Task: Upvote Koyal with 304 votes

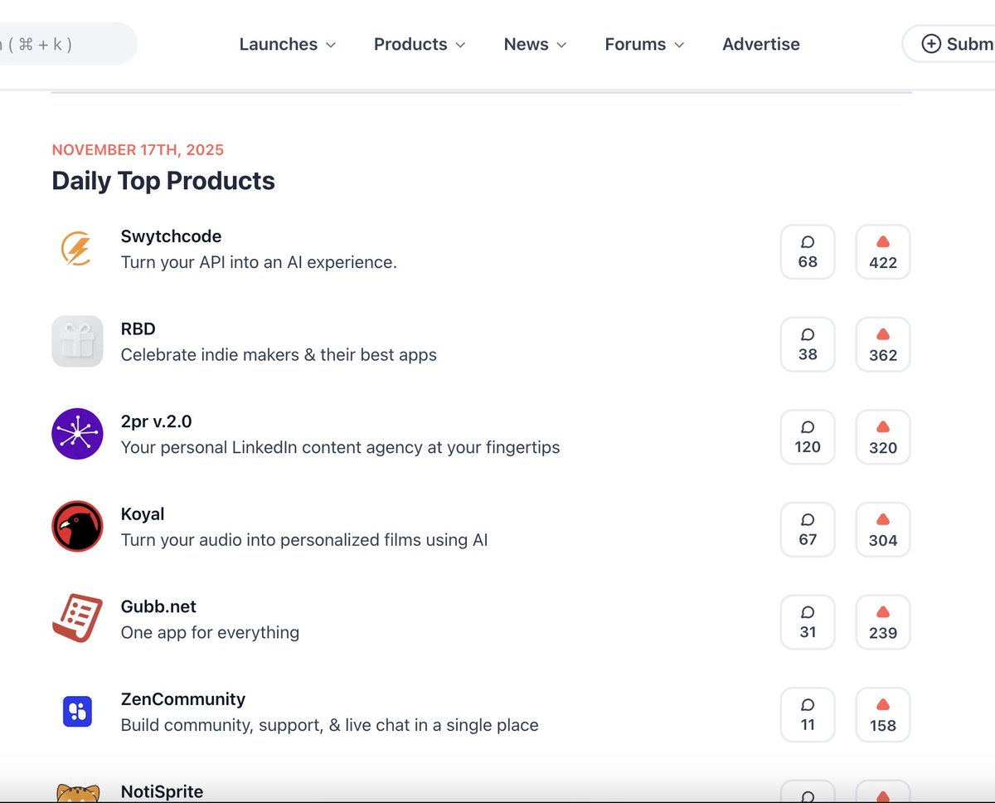Action: point(883,529)
